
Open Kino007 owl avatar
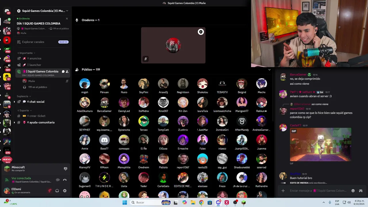(x=163, y=102)
